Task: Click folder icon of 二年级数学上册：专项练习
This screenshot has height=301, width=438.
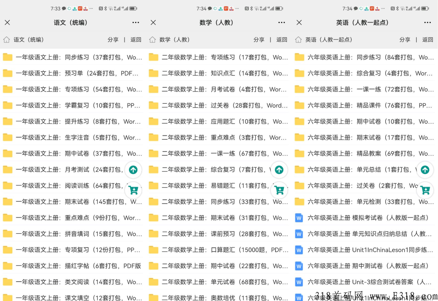Action: tap(153, 57)
